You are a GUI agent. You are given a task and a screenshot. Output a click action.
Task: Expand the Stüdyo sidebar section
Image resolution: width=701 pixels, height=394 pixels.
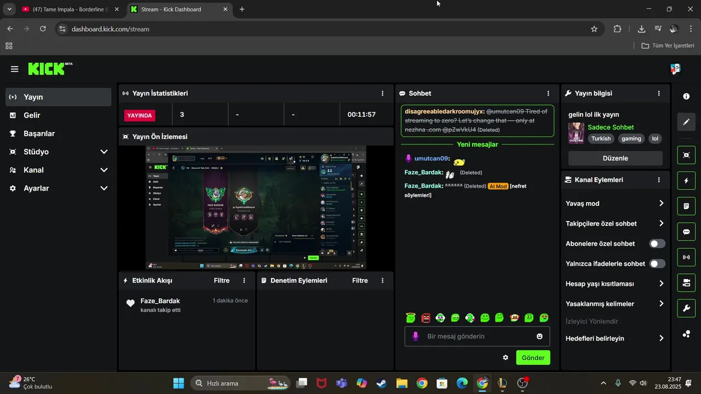coord(58,152)
